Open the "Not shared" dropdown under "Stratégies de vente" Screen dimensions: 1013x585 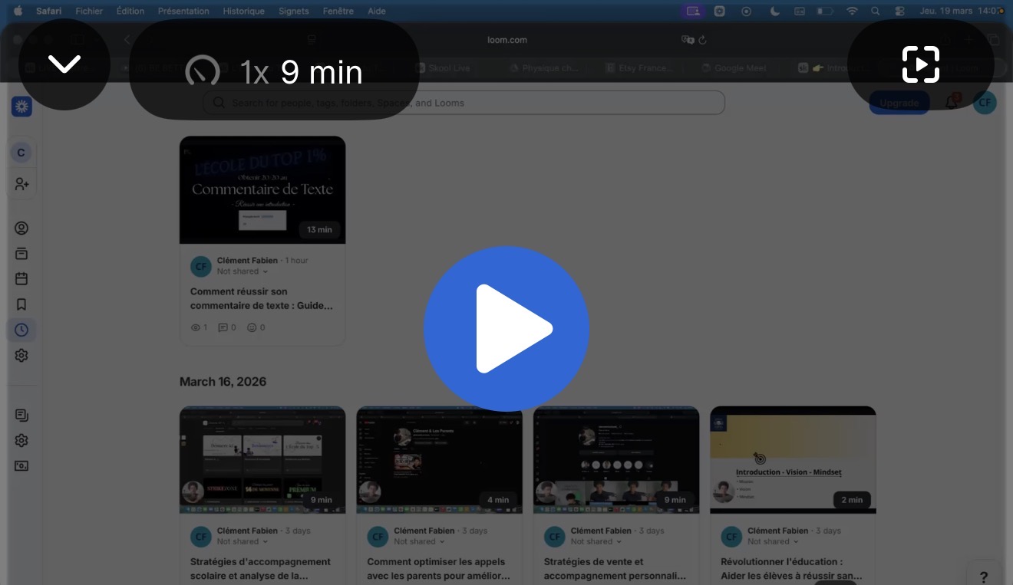tap(596, 541)
